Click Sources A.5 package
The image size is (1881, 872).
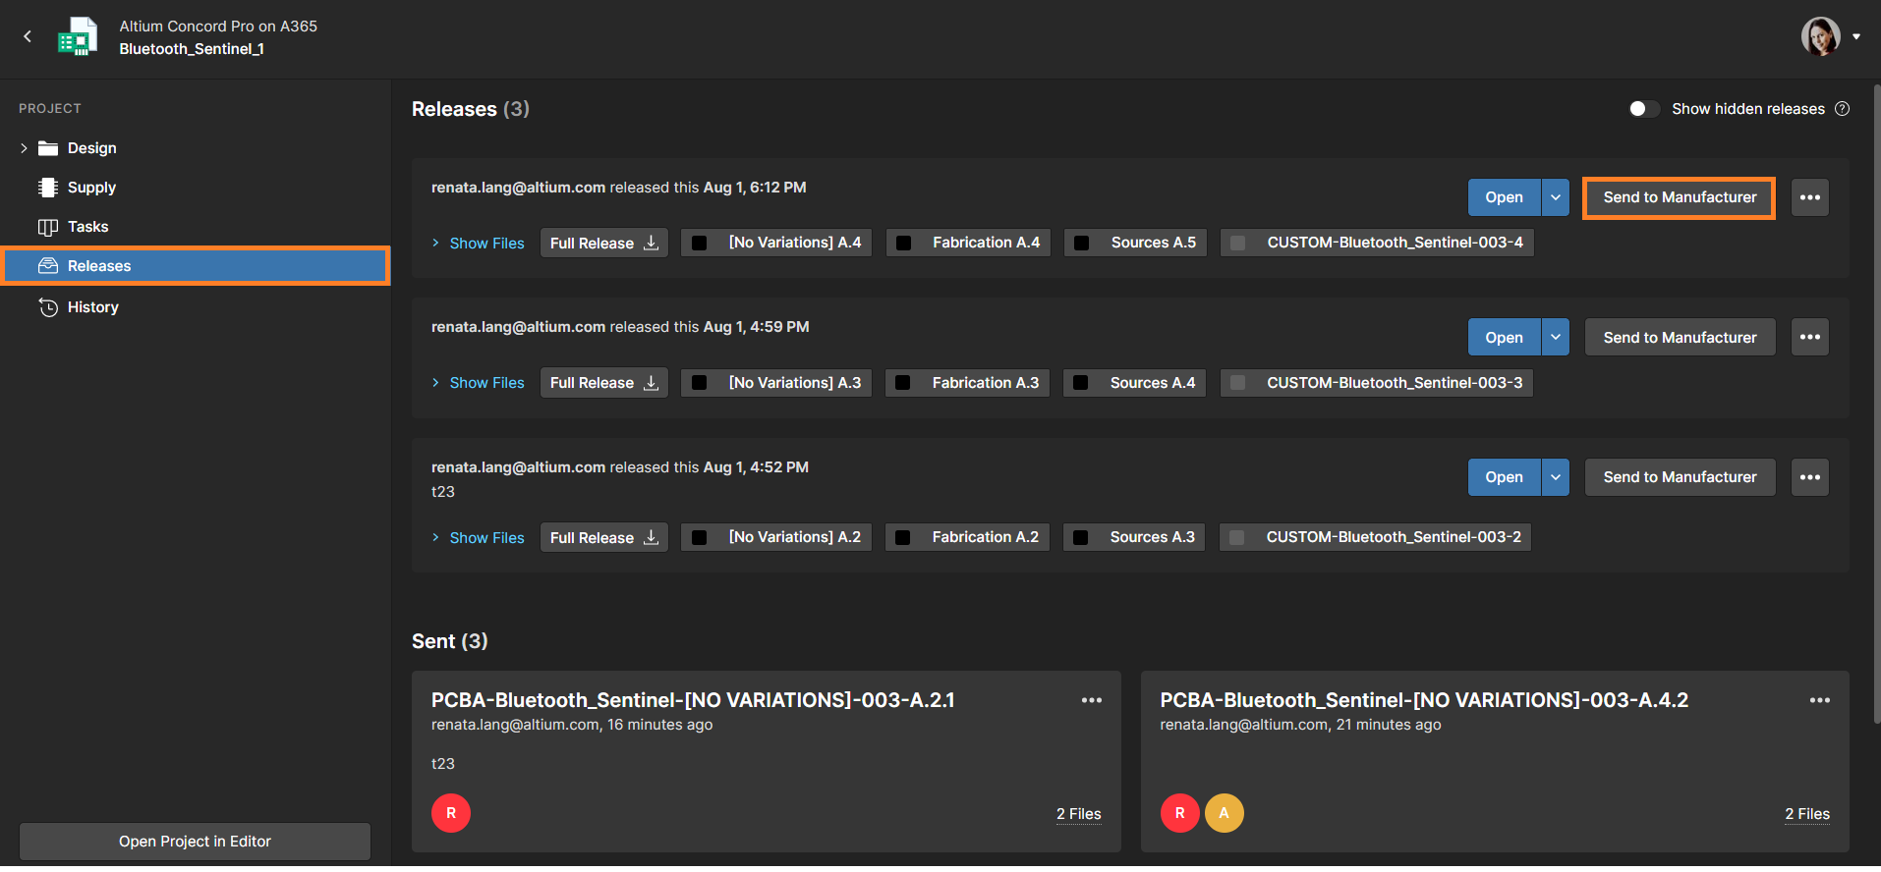pos(1135,243)
